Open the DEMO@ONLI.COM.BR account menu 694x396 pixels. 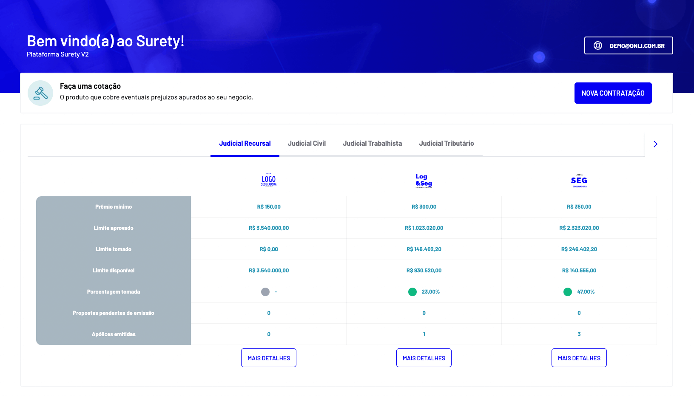637,46
